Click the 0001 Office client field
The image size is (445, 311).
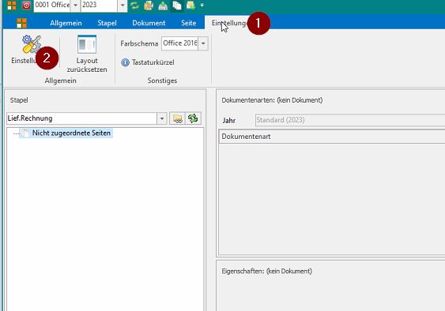click(52, 5)
